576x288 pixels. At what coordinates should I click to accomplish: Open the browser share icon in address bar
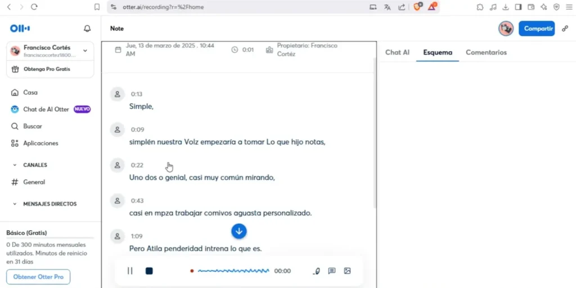pyautogui.click(x=402, y=7)
